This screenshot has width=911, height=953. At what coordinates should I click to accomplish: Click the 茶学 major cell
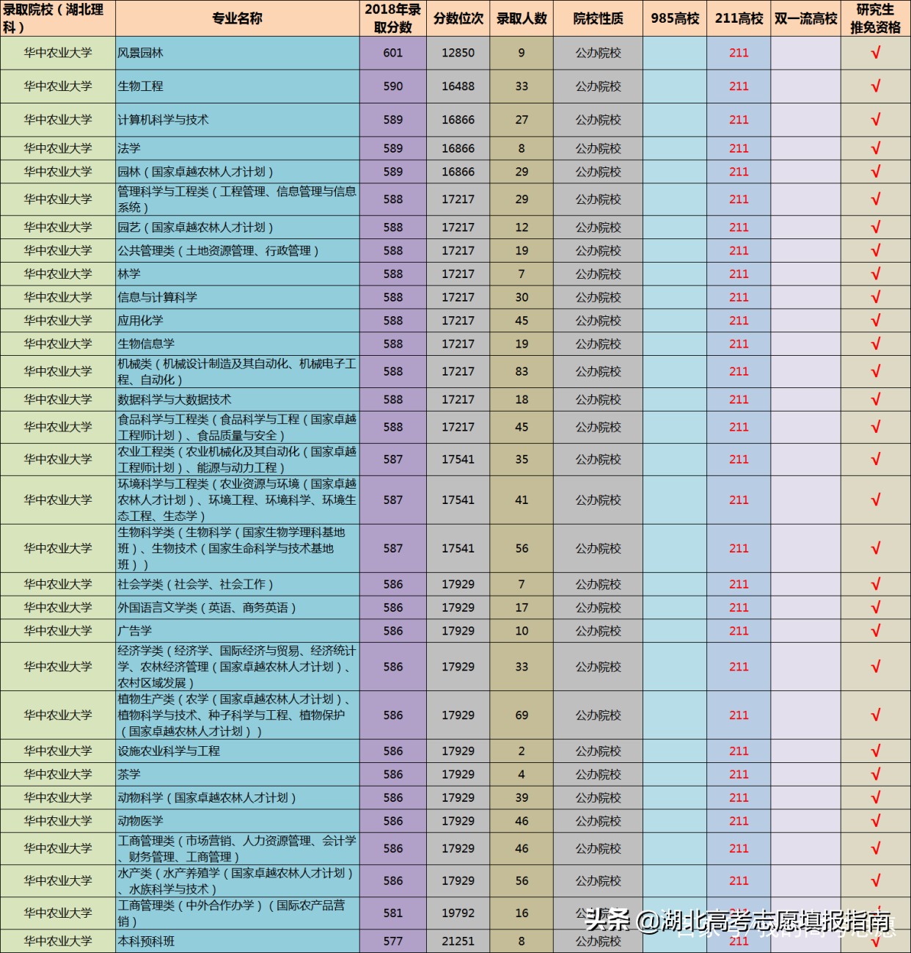(237, 774)
